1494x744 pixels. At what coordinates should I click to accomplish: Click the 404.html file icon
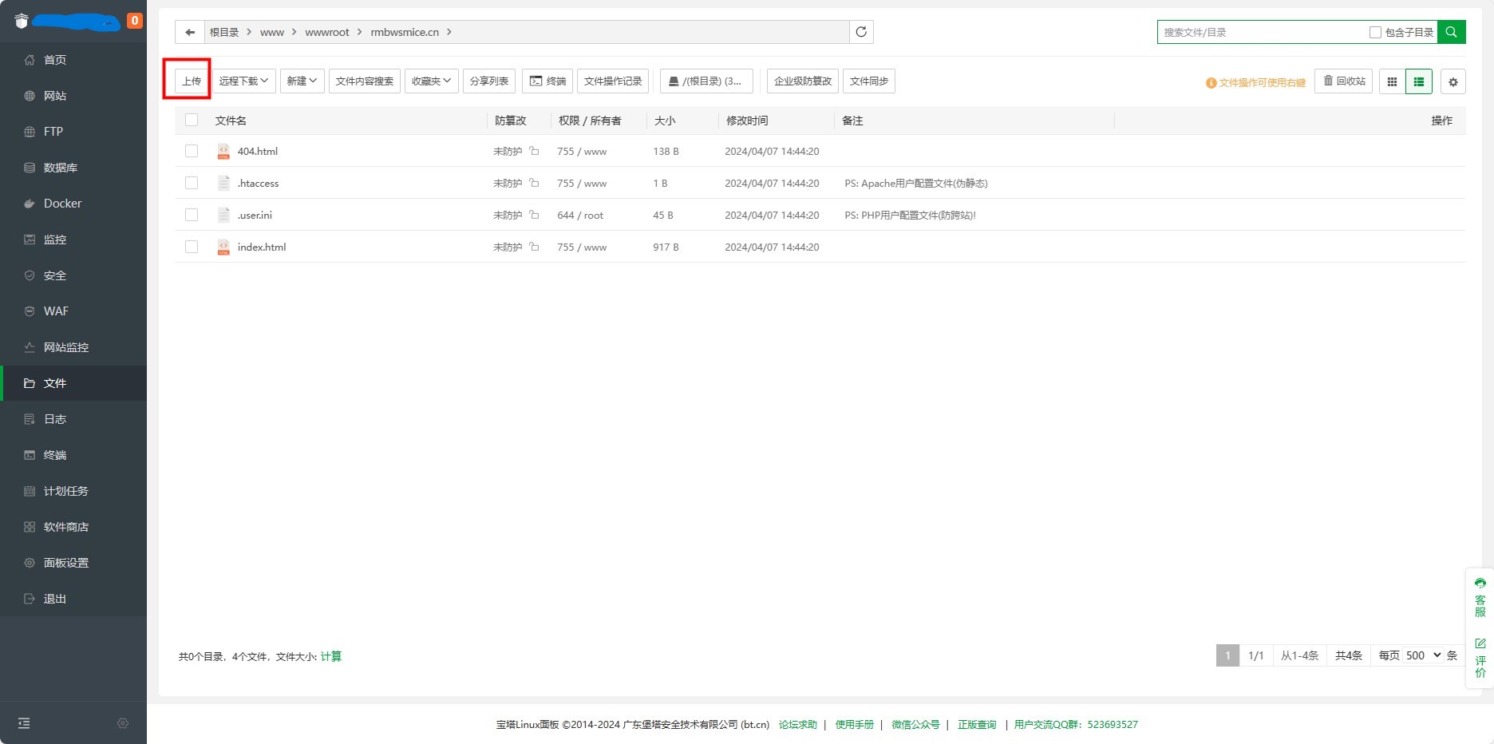223,151
